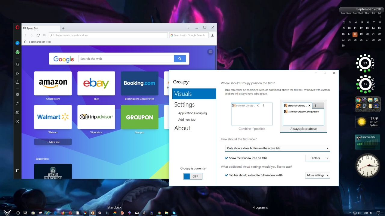Click Add a site button on Speed Dial
This screenshot has height=216, width=385.
pos(53,142)
